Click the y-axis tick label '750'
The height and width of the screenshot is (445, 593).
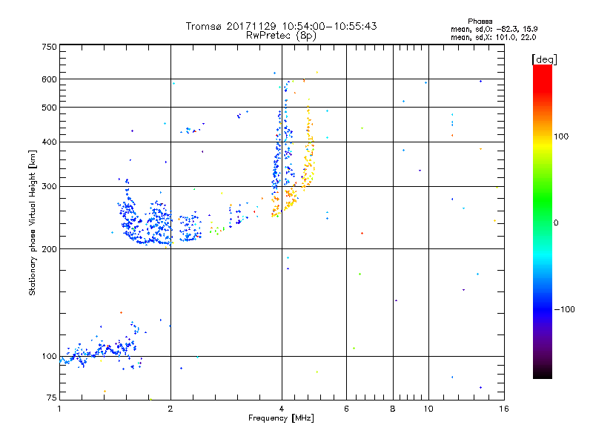[x=50, y=47]
